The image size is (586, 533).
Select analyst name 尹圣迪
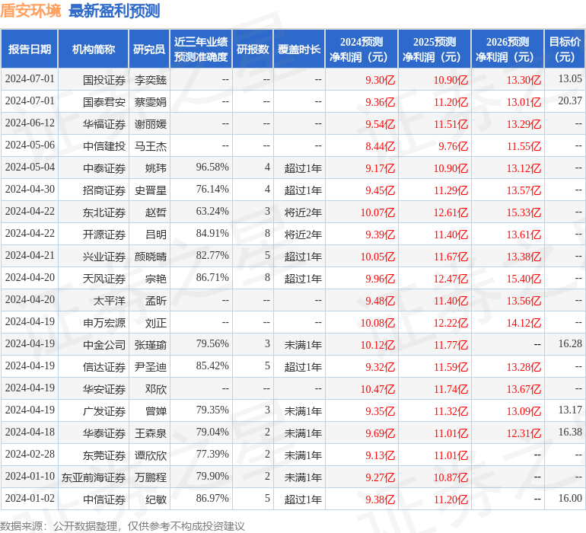coord(151,367)
